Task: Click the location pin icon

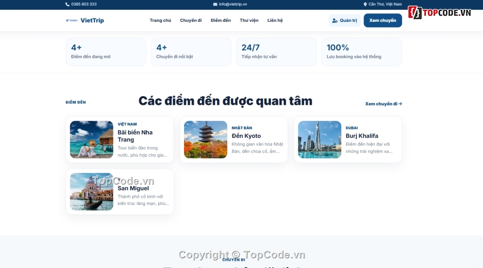Action: pos(365,4)
